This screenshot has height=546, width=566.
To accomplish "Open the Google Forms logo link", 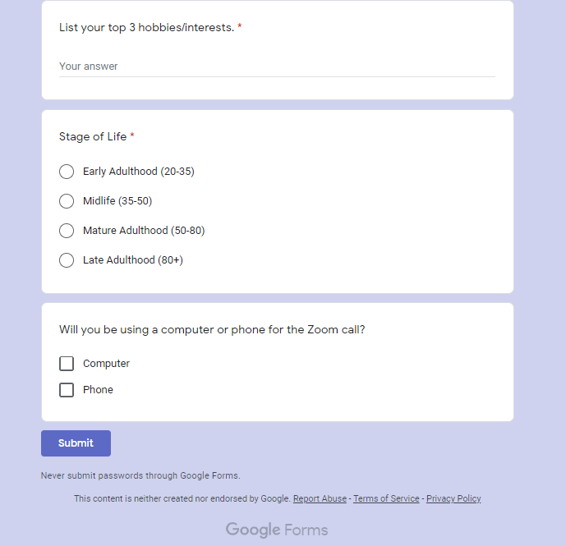I will (x=277, y=530).
